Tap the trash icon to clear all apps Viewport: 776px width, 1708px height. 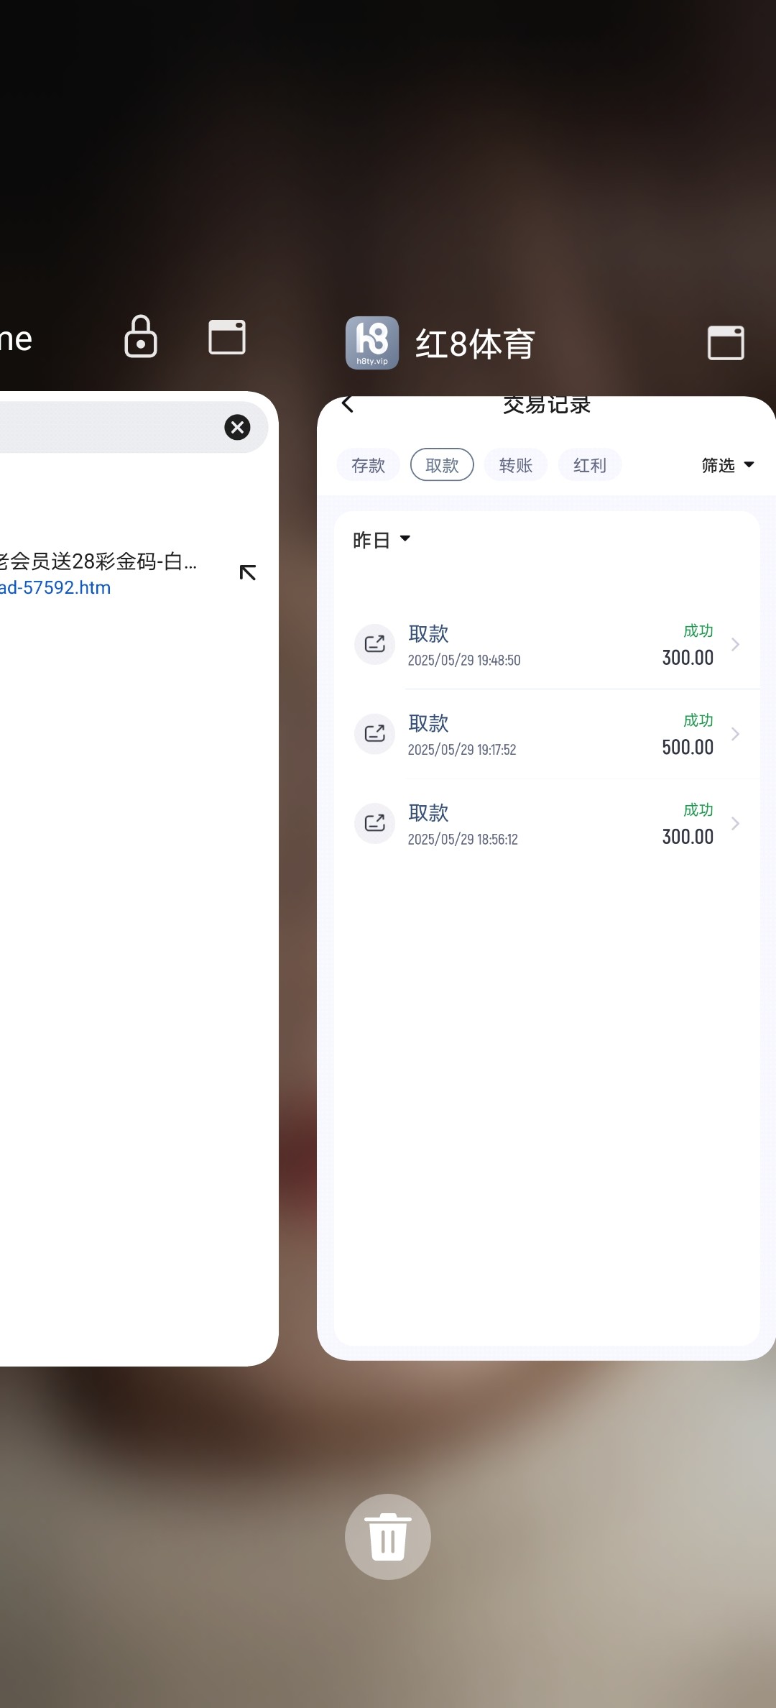pos(388,1536)
